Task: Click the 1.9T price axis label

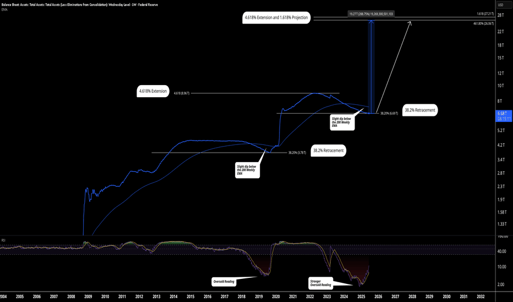Action: 501,199
